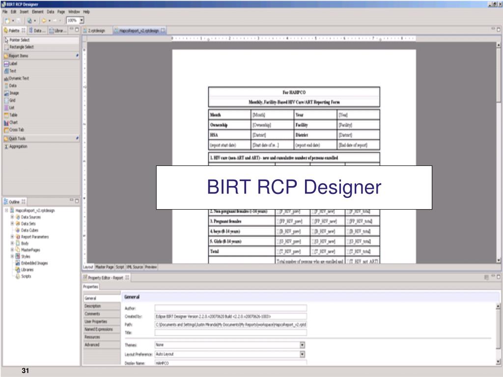Pick the Label report item

click(11, 63)
